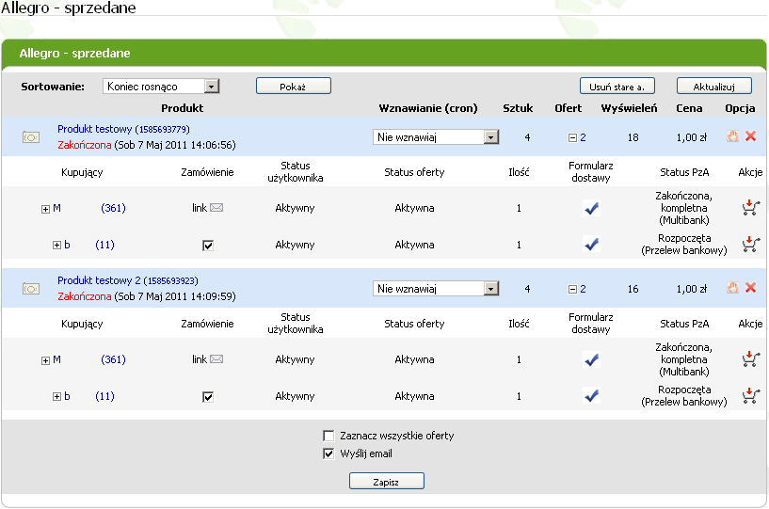The image size is (769, 509).
Task: Click envelope icon next to link in first product
Action: click(x=216, y=208)
